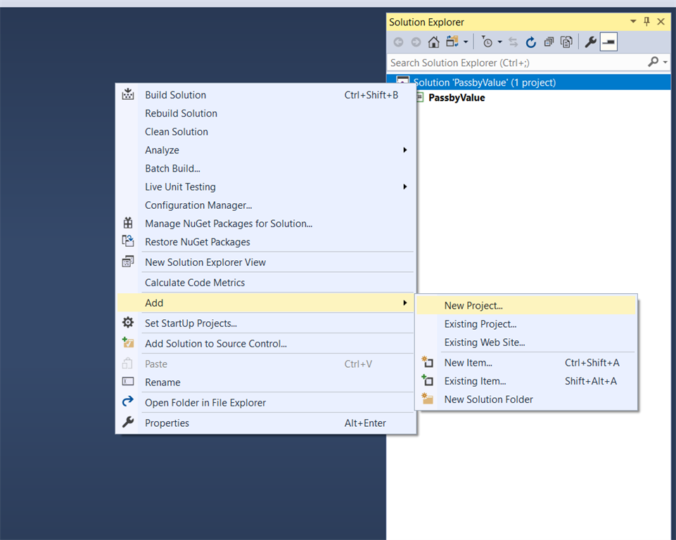Click the Add submenu arrow

404,303
